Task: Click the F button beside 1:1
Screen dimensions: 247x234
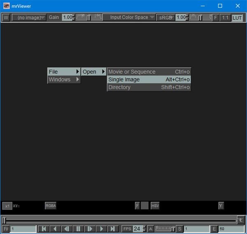Action: (x=215, y=17)
